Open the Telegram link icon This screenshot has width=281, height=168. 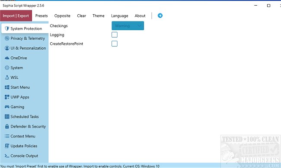[160, 16]
